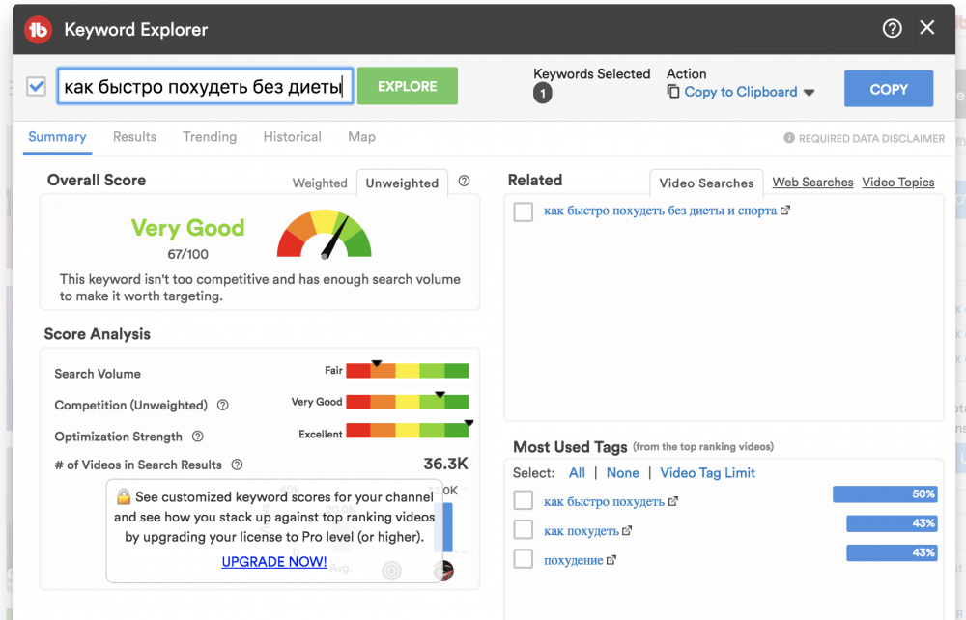Check the как быстро похудеть без диеты и спорта box
966x620 pixels.
[524, 211]
